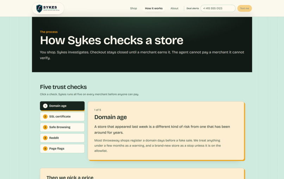Screen dimensions: 284x179
Task: Click the 'A store that appeared last week' sentence
Action: click(x=162, y=130)
